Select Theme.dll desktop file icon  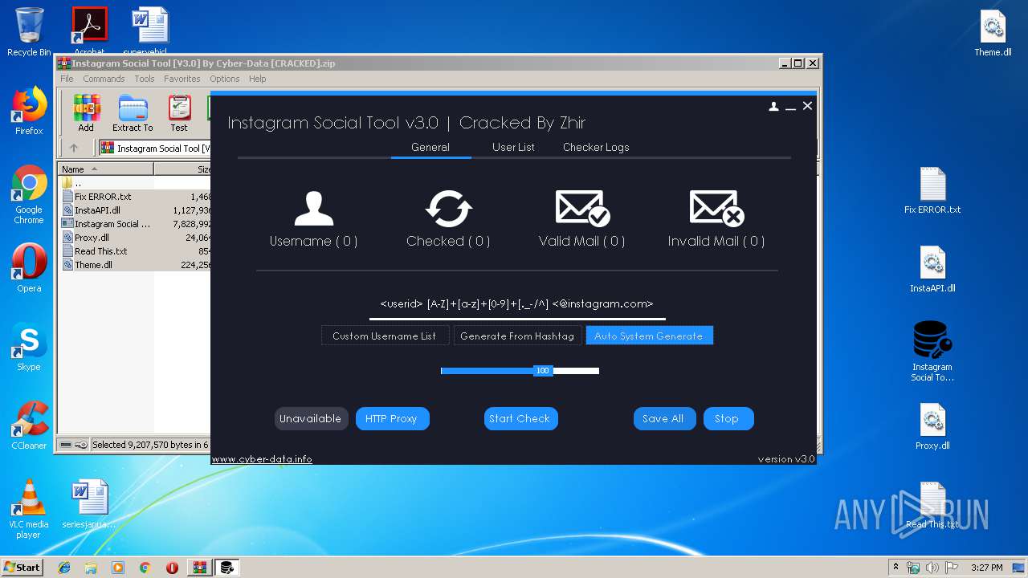(993, 33)
